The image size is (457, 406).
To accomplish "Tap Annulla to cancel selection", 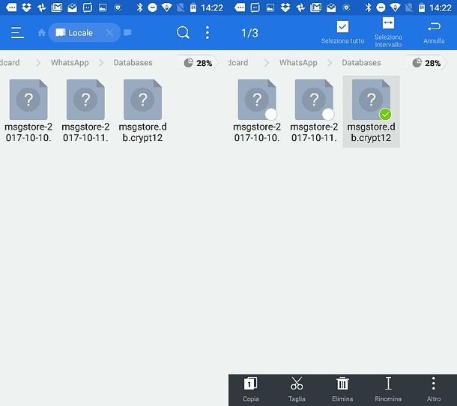I will click(x=434, y=31).
